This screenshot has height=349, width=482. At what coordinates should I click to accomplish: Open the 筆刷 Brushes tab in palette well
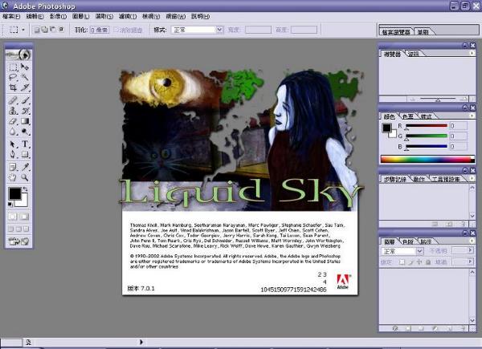[423, 32]
